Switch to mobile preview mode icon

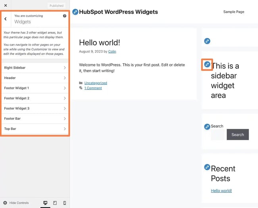65,203
